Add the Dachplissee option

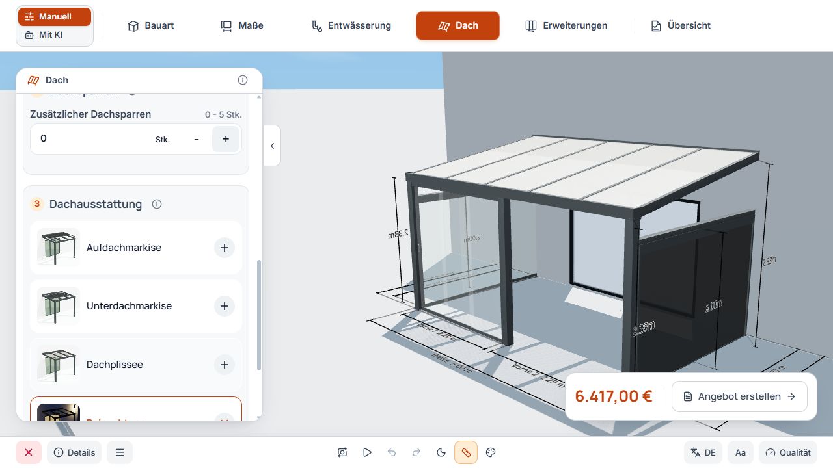(x=225, y=365)
